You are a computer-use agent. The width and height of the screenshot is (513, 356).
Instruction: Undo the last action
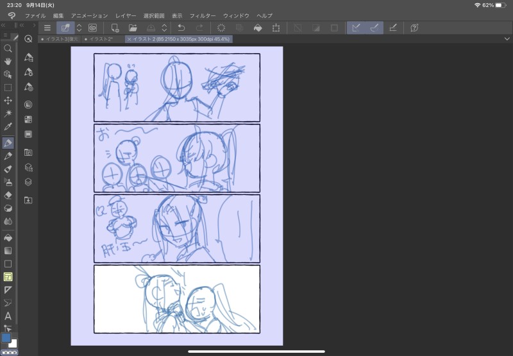point(181,28)
